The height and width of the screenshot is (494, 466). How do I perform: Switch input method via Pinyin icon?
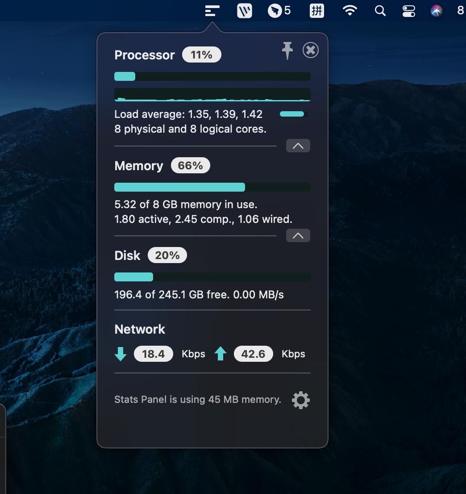(x=316, y=11)
